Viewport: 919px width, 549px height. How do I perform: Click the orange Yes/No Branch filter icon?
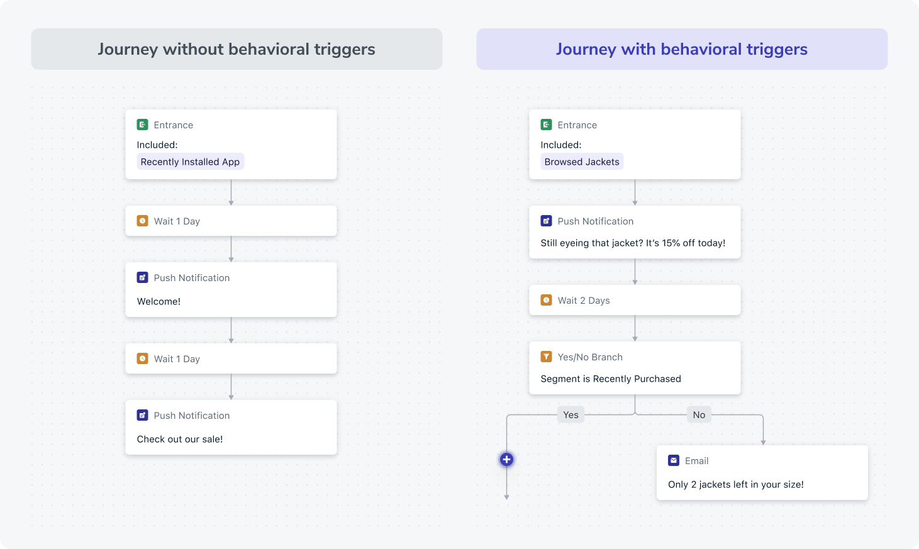click(x=547, y=357)
